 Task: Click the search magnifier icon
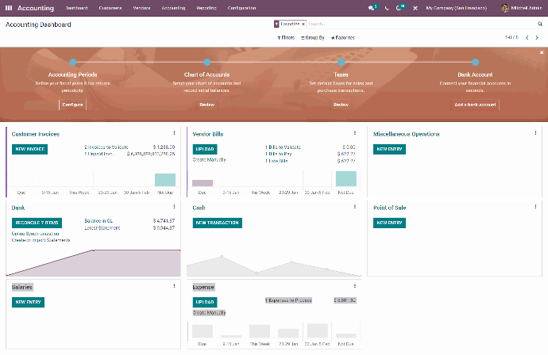(540, 24)
